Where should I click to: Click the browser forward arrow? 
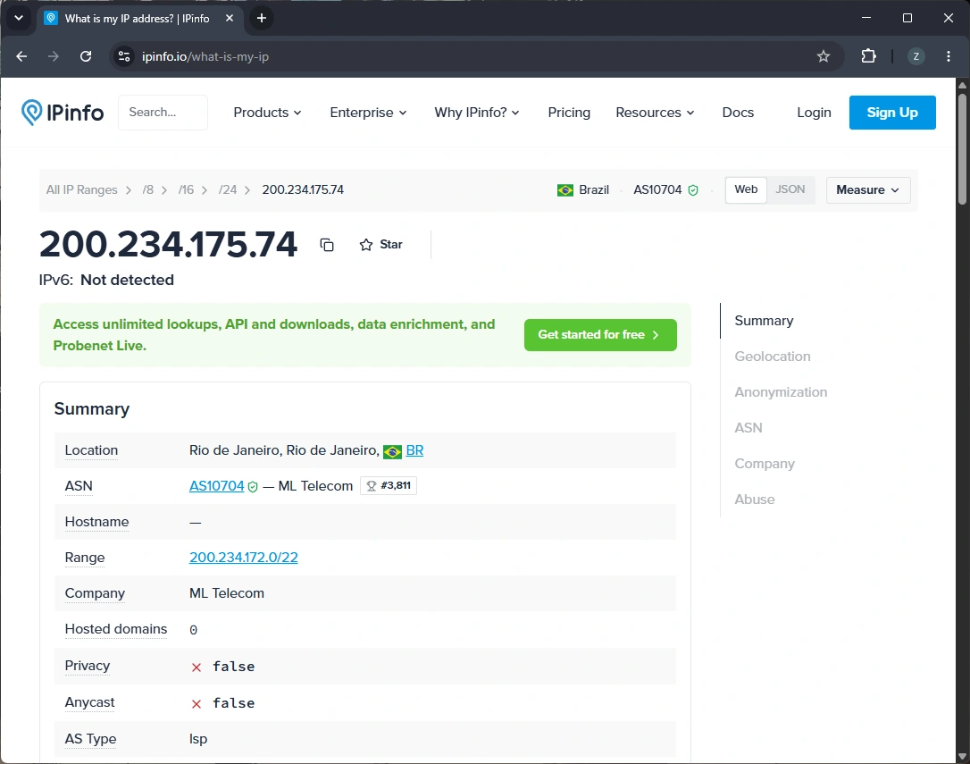[x=54, y=56]
